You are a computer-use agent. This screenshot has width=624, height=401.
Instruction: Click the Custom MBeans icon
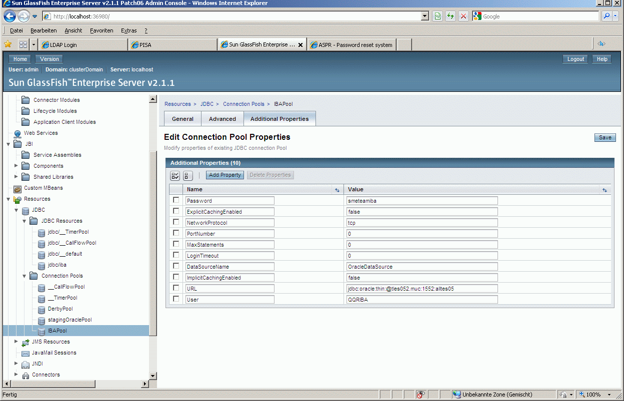point(17,188)
